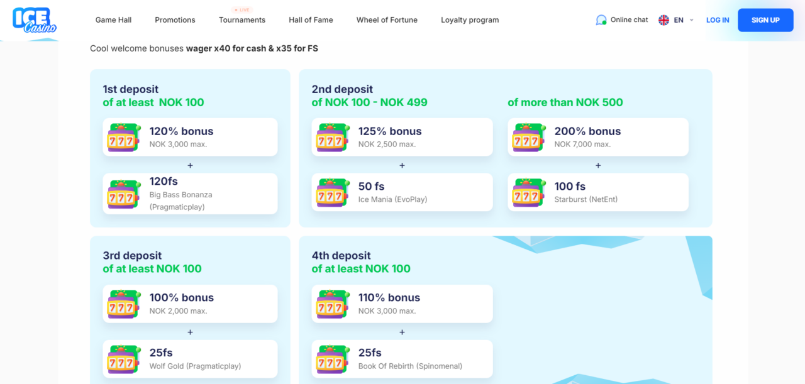Open Hall of Fame page
This screenshot has height=384, width=805.
tap(311, 20)
